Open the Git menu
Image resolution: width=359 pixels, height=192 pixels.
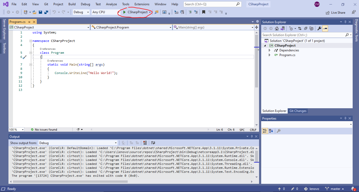[x=46, y=4]
